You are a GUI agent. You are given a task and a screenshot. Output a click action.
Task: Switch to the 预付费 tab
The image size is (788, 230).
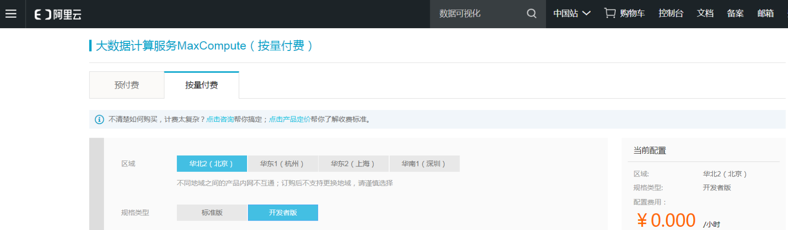[127, 85]
